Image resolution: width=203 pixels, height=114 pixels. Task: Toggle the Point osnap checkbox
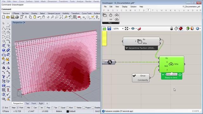[18, 108]
